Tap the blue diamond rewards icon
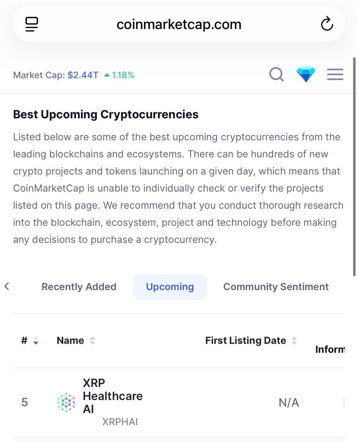 click(x=306, y=74)
